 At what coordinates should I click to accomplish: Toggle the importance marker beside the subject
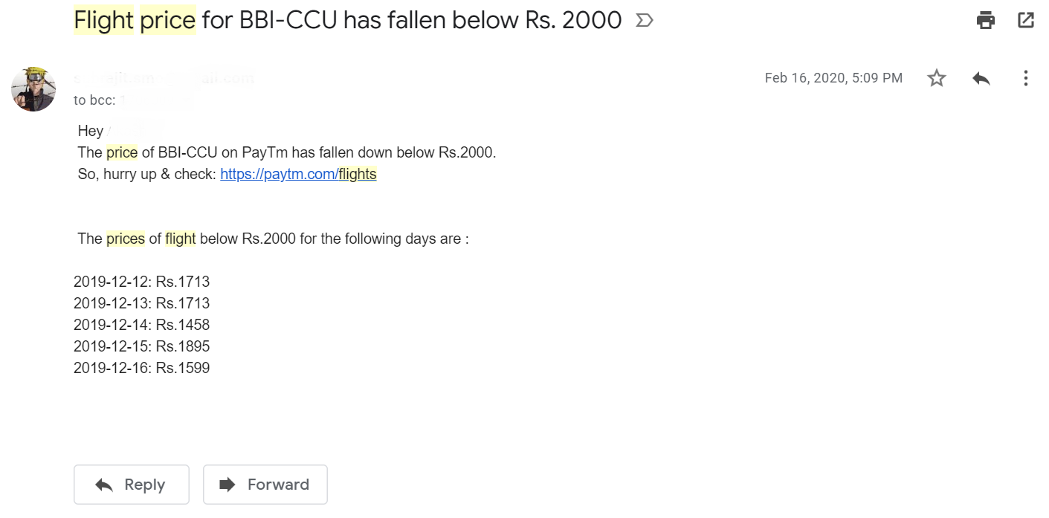[645, 21]
